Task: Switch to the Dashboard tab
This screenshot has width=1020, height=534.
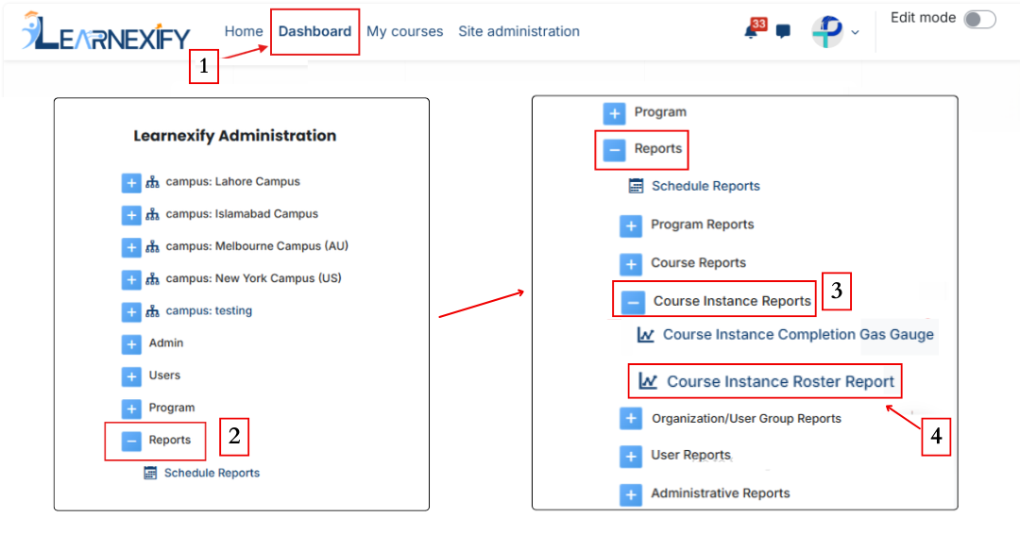Action: coord(314,31)
